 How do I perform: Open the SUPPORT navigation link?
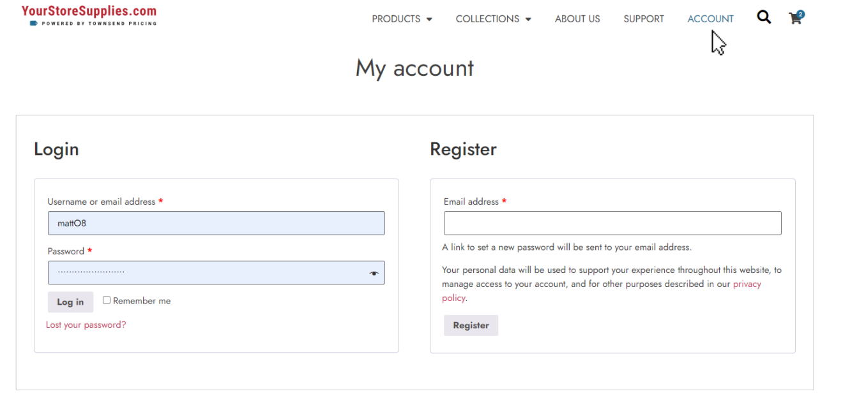644,19
